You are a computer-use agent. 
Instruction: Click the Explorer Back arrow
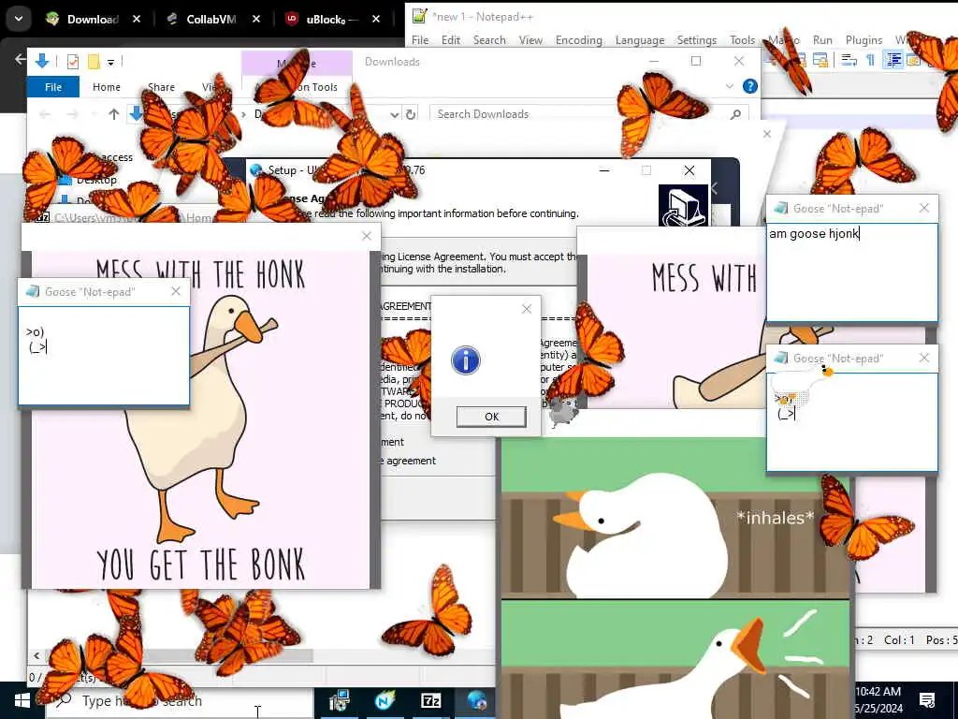(45, 113)
